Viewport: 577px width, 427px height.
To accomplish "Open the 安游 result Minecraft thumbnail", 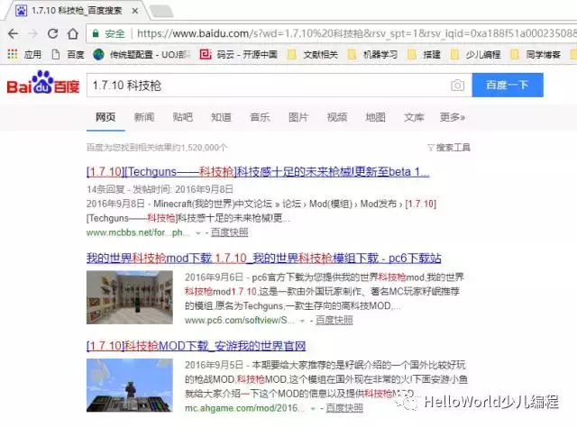I will (x=130, y=385).
